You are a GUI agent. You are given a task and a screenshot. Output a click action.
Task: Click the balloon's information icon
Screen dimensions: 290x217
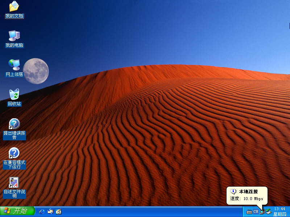click(x=233, y=192)
